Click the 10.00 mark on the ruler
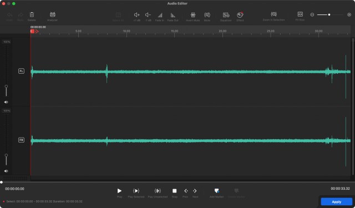This screenshot has height=208, width=355. coord(126,31)
